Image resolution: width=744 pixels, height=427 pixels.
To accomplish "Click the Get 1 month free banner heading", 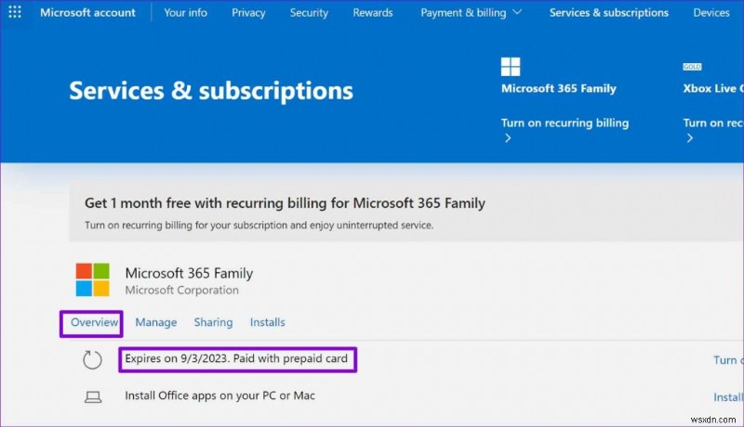I will coord(285,203).
